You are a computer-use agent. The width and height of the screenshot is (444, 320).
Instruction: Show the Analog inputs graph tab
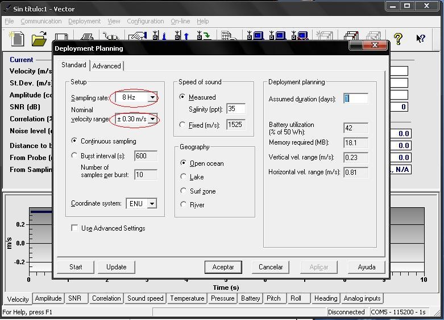[362, 298]
